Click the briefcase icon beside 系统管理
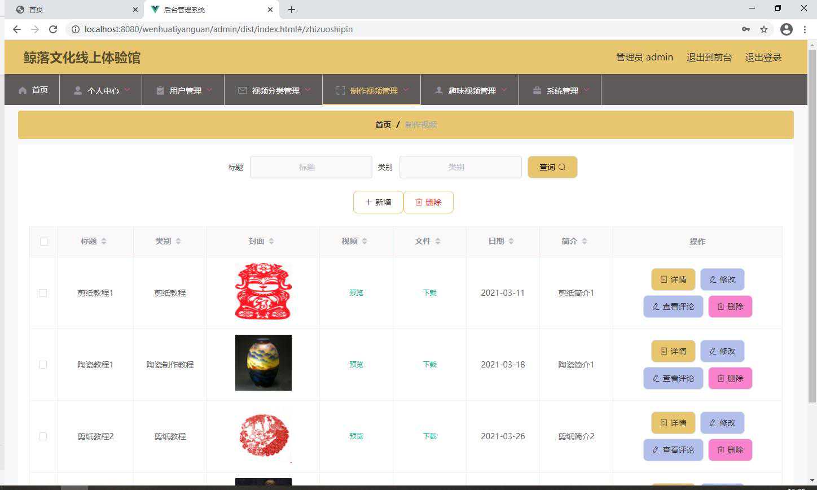 tap(537, 90)
